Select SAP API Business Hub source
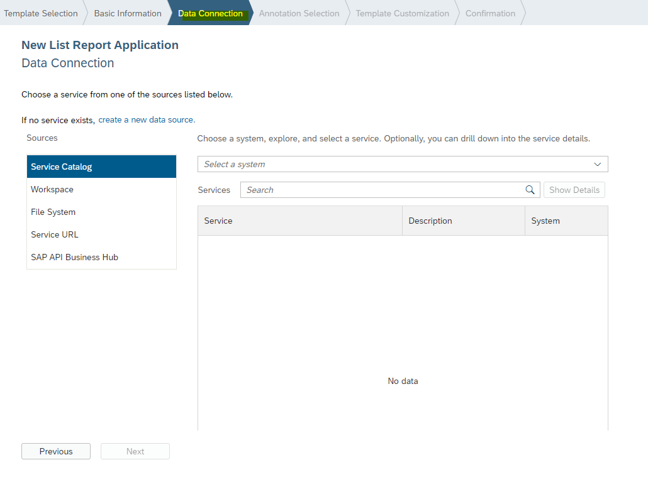The height and width of the screenshot is (477, 648). tap(101, 257)
